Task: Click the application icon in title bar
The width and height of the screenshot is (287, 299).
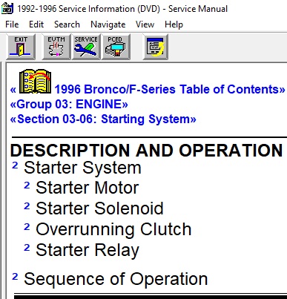Action: pyautogui.click(x=7, y=8)
